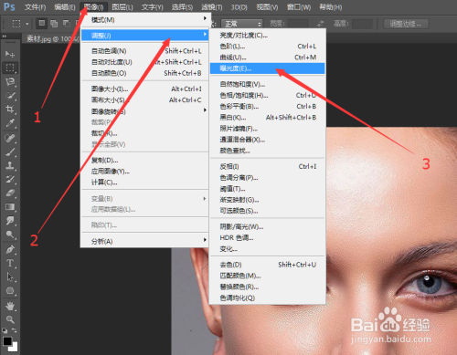Screen dimensions: 457x355
Task: Choose 亮度/对比度(C)... adjustment
Action: [x=268, y=36]
